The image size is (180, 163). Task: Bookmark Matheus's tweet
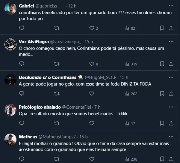pyautogui.click(x=162, y=159)
